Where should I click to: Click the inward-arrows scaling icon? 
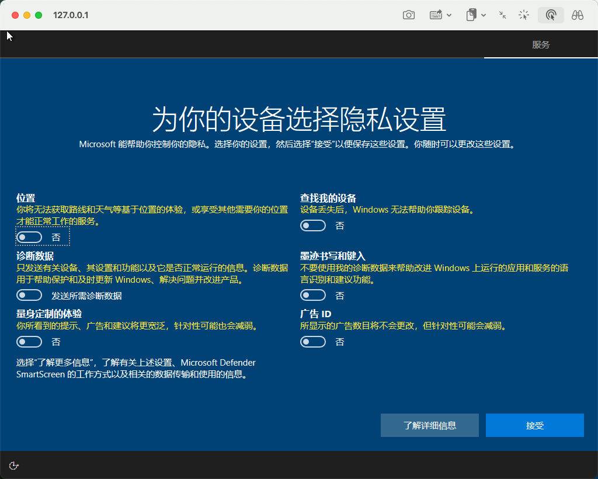(x=502, y=15)
